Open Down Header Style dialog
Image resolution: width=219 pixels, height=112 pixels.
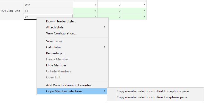click(73, 21)
